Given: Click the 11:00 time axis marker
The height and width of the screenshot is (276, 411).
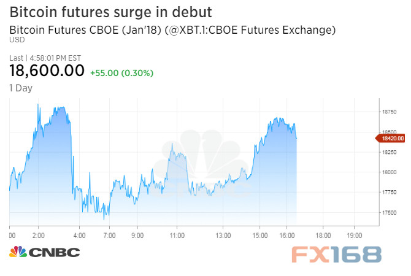Looking at the screenshot, I should point(177,236).
